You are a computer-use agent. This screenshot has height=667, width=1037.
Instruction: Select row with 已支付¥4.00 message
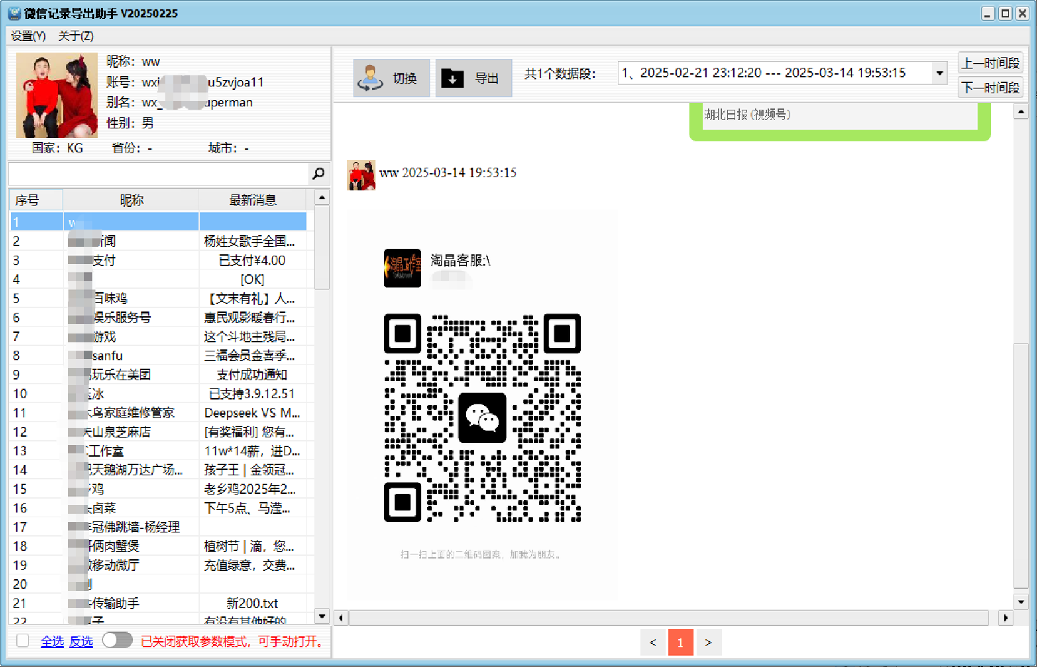pyautogui.click(x=158, y=260)
